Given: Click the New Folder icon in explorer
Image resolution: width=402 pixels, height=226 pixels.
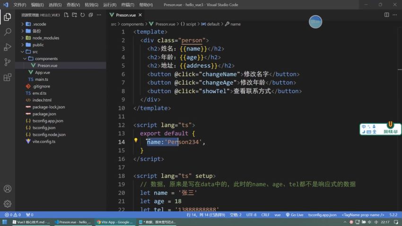Looking at the screenshot, I should pyautogui.click(x=74, y=15).
